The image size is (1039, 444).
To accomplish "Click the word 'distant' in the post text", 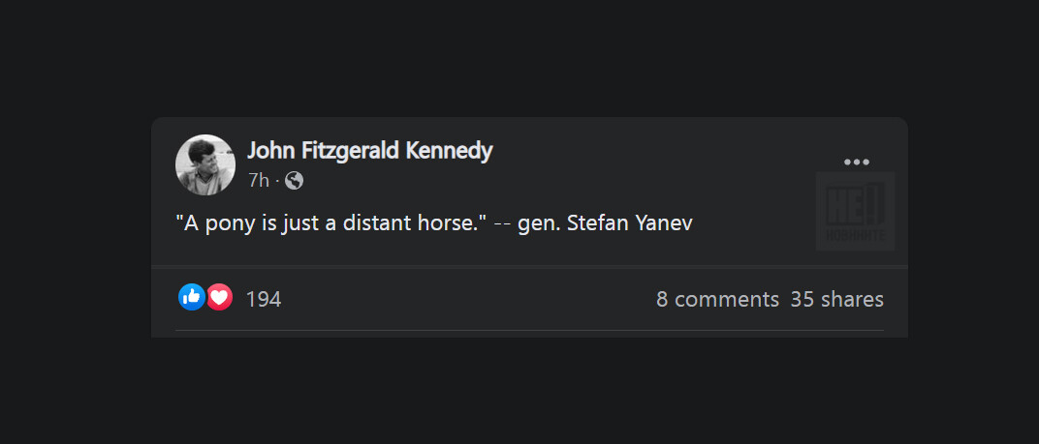I will click(379, 222).
